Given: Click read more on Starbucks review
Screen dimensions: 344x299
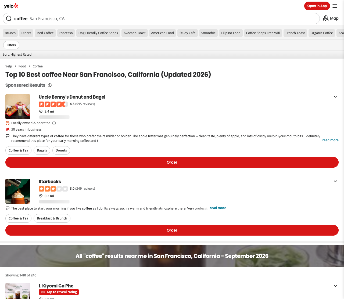Looking at the screenshot, I should [x=218, y=208].
